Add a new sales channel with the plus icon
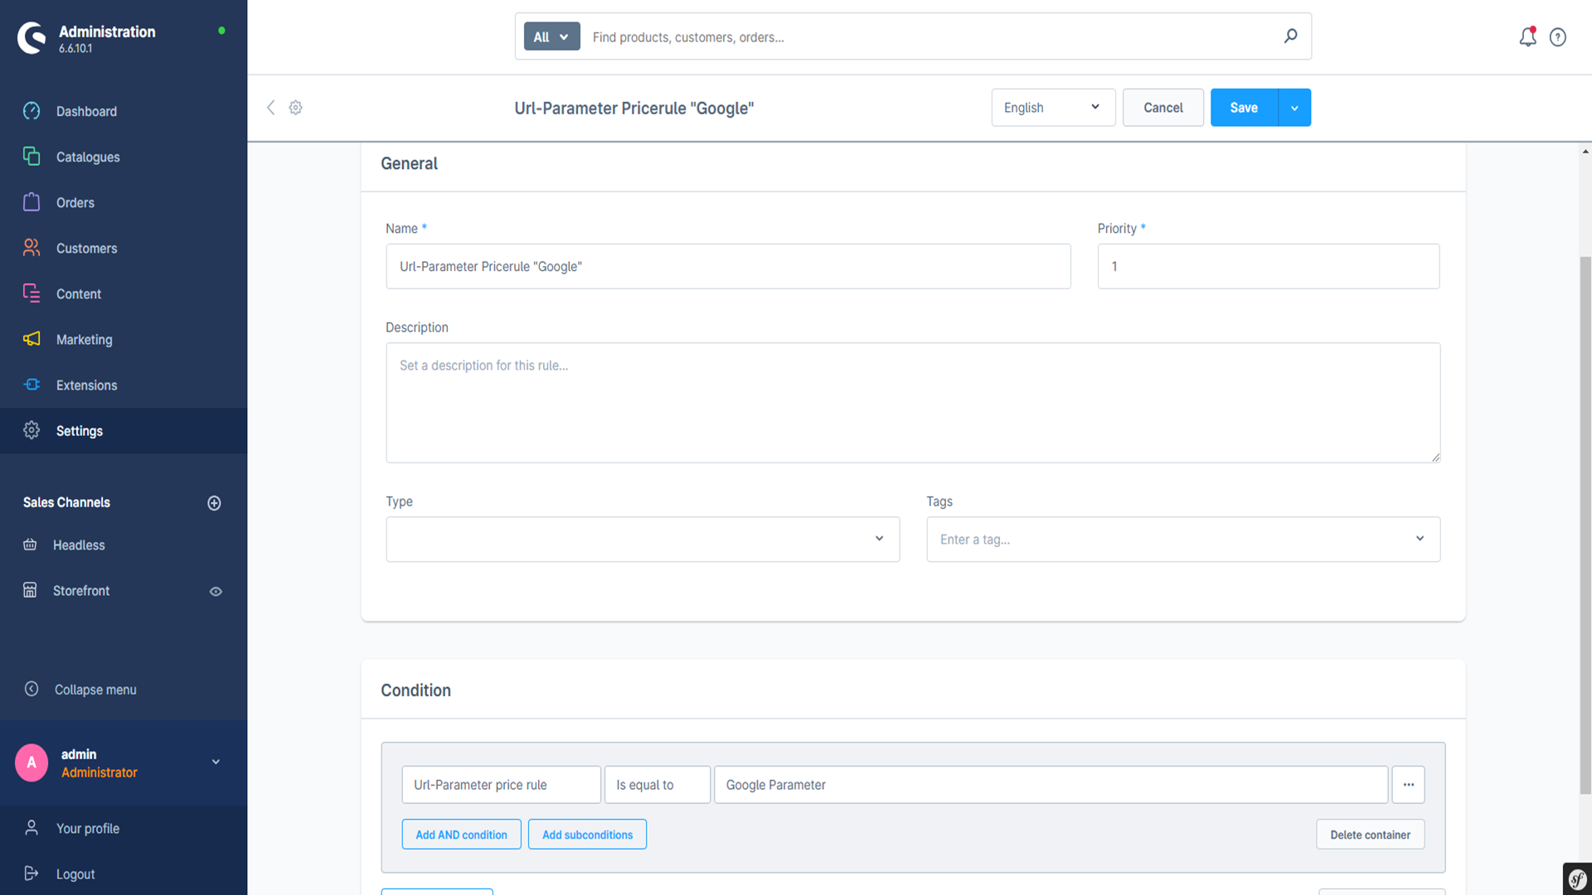The image size is (1592, 895). click(214, 503)
